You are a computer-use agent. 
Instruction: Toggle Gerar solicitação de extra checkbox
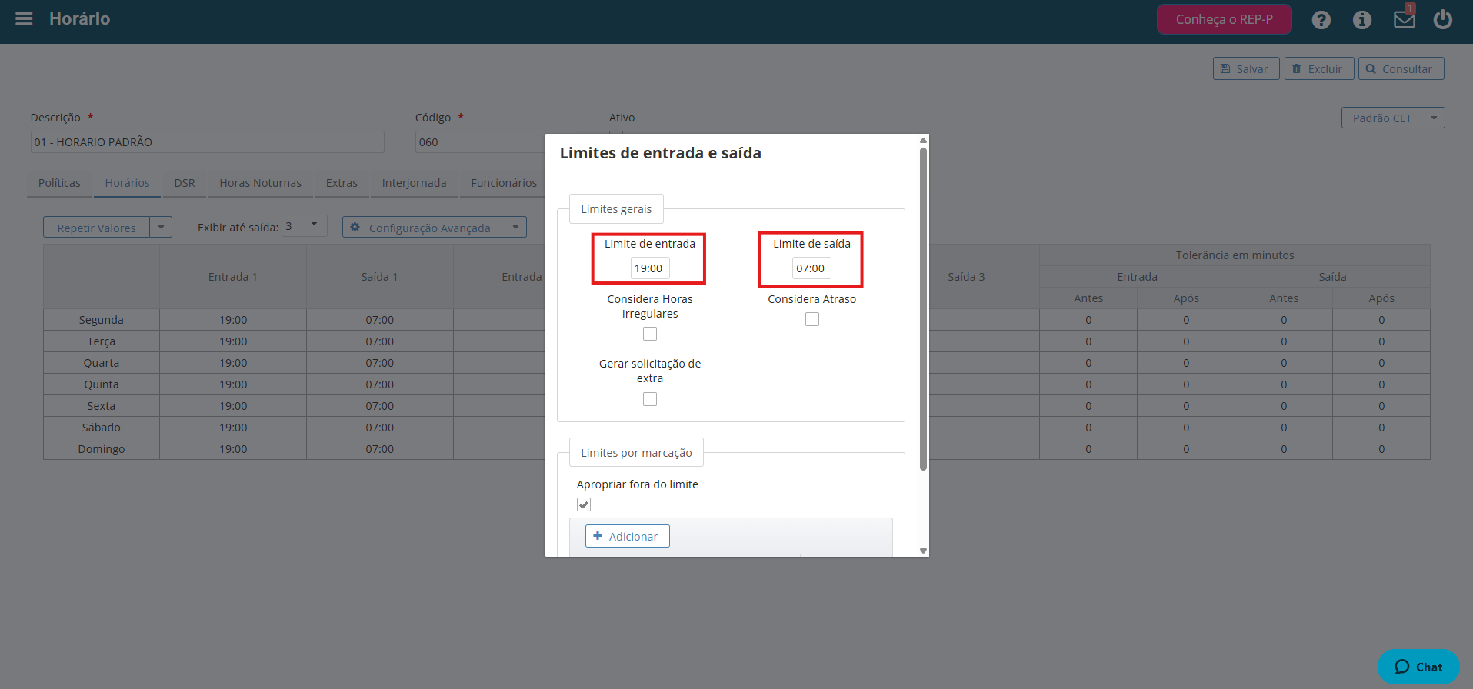click(650, 399)
